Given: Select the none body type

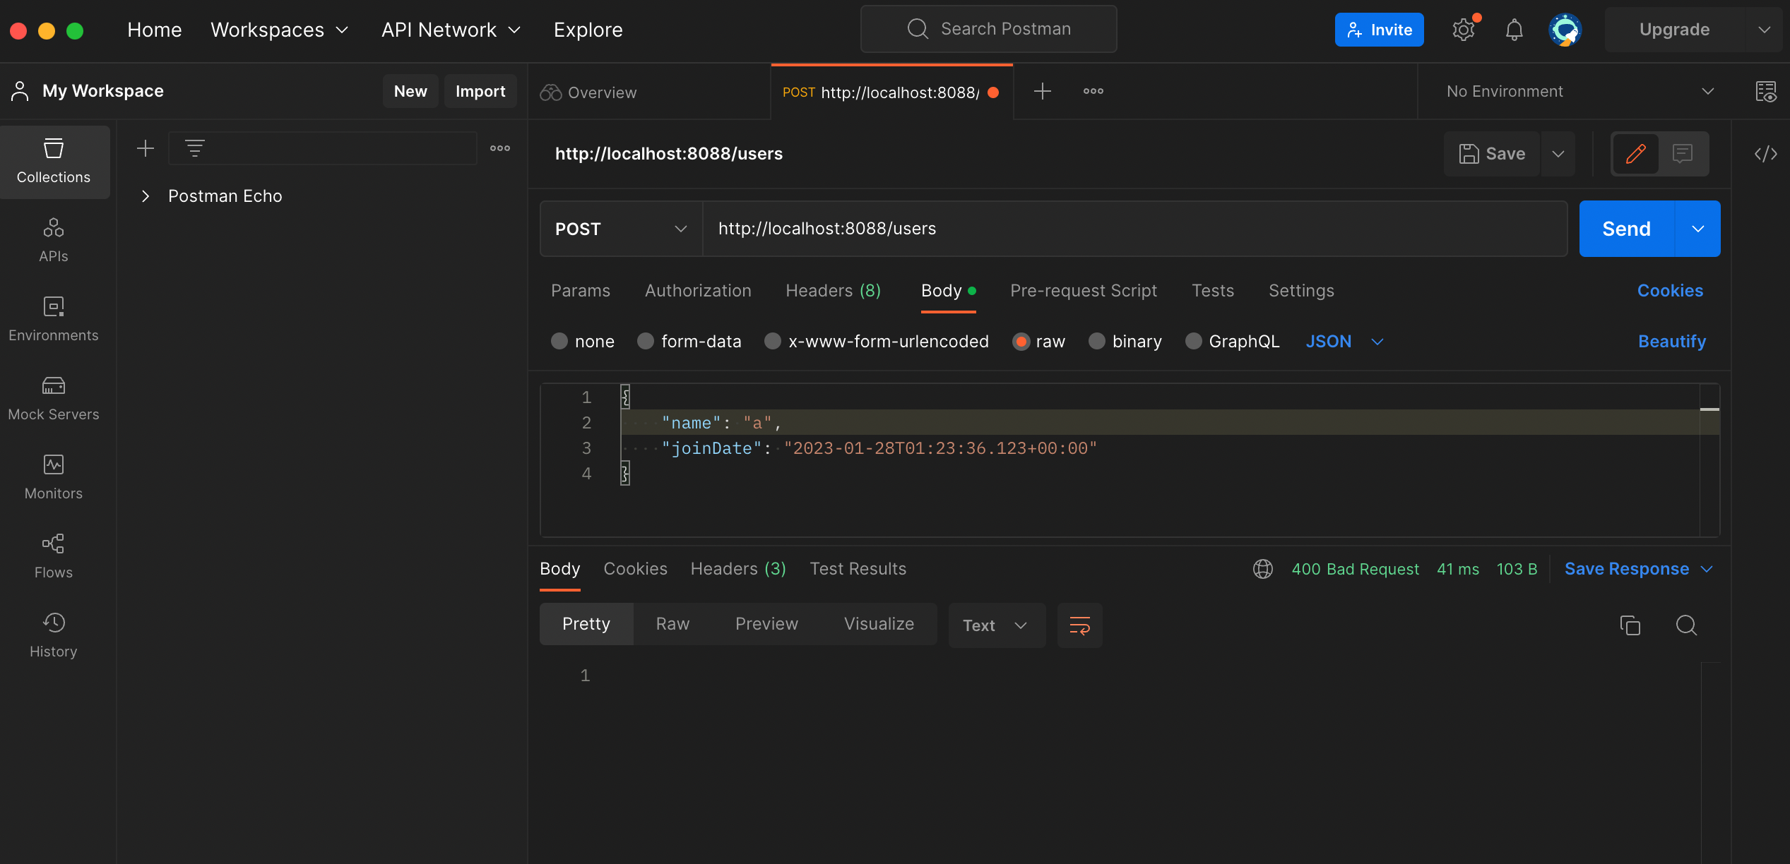Looking at the screenshot, I should [559, 342].
